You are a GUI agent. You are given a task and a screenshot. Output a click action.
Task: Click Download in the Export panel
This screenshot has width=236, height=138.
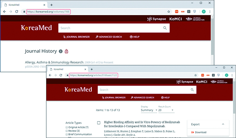point(199,132)
